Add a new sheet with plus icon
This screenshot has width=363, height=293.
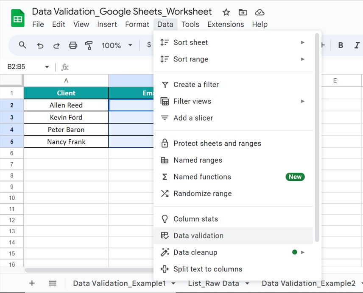[32, 283]
